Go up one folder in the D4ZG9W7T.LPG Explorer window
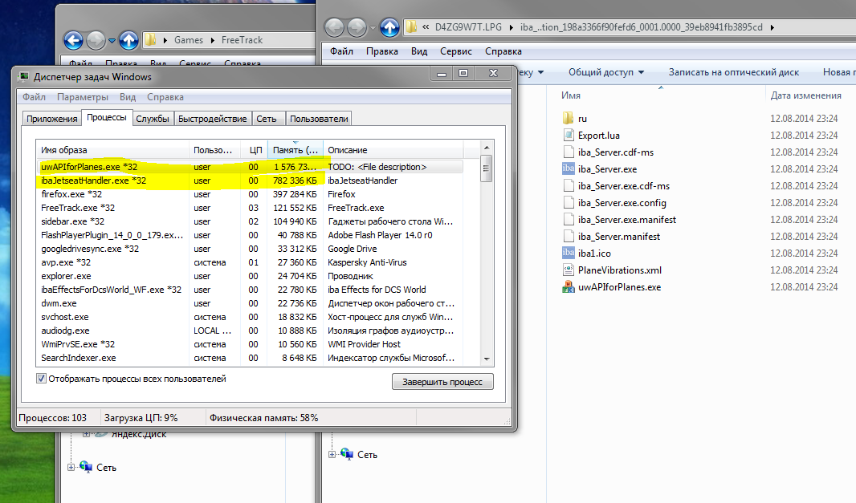Screen dimensions: 856x503 tap(389, 27)
